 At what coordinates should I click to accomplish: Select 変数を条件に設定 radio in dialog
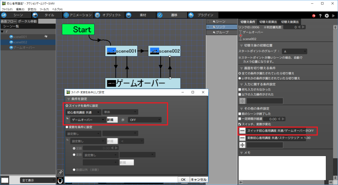point(67,127)
